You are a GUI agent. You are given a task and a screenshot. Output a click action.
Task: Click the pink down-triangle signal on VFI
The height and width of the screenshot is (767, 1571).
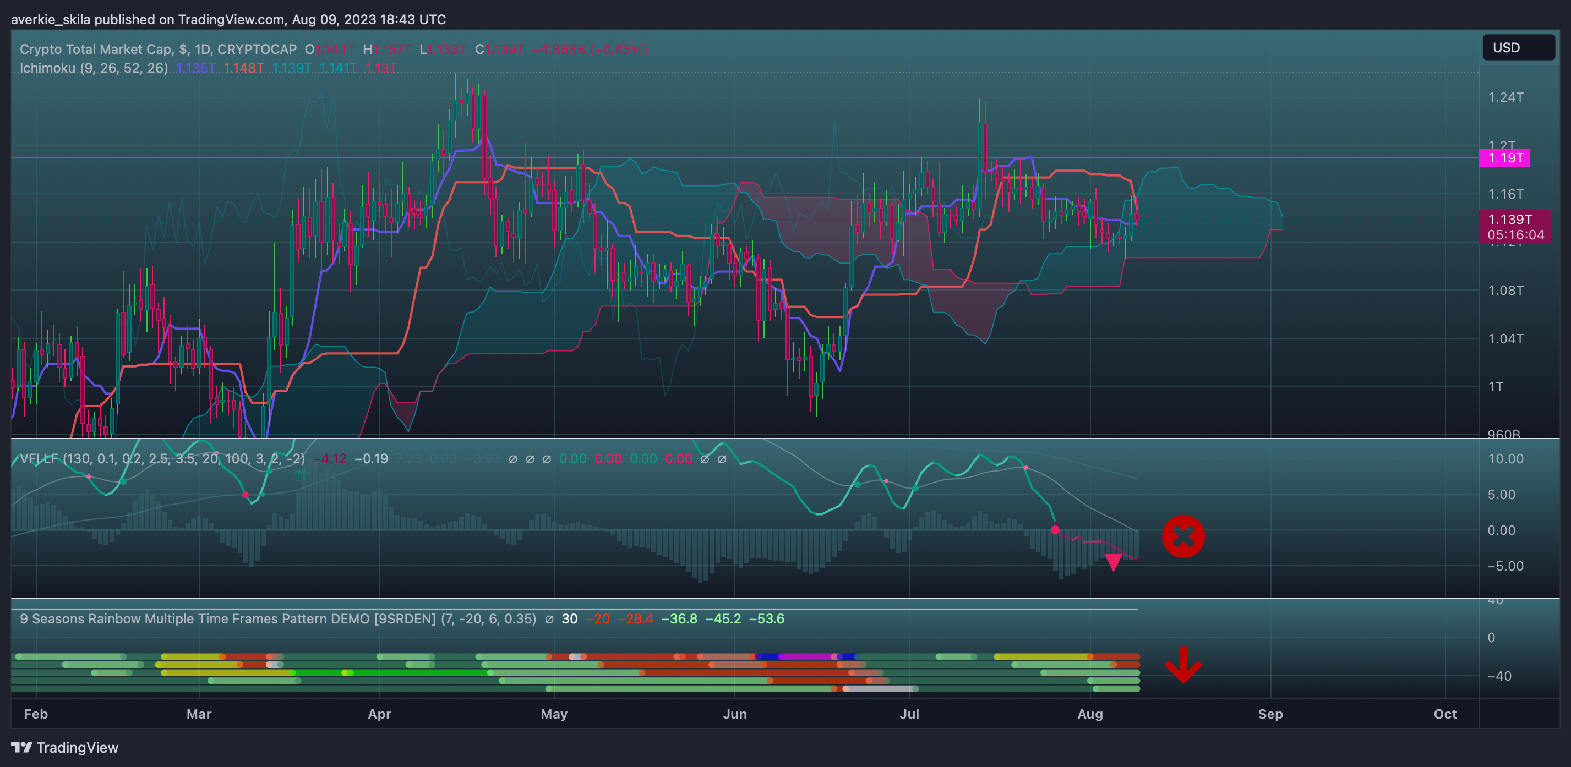coord(1114,562)
